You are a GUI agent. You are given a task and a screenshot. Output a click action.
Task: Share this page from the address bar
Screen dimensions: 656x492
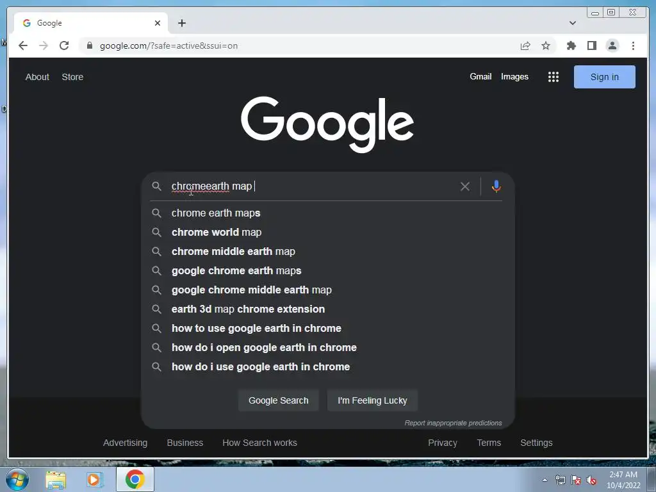point(525,45)
